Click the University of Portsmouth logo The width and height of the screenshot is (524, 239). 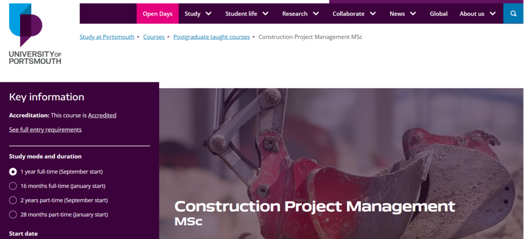(x=35, y=34)
